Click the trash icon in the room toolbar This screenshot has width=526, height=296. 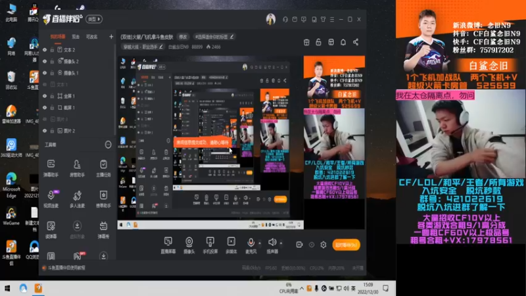click(x=306, y=42)
